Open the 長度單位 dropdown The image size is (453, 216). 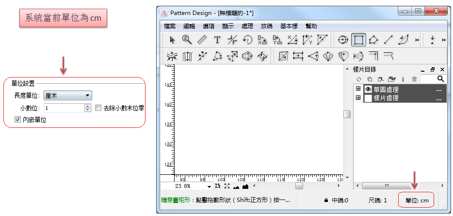(67, 96)
